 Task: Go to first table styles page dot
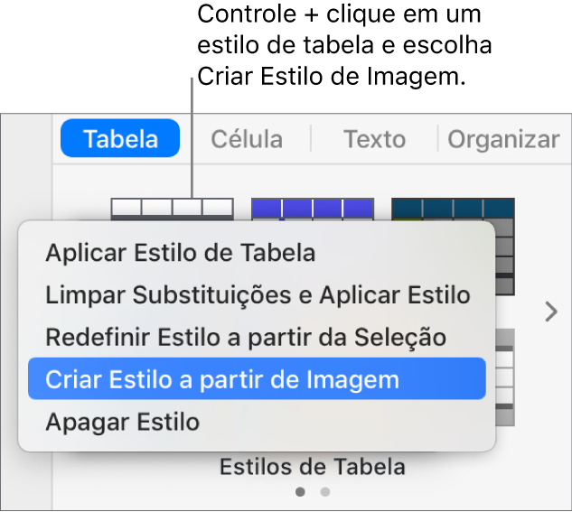coord(301,492)
